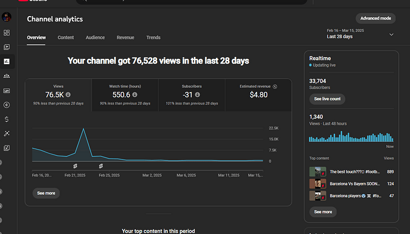Expand the Last 28 days date-range dropdown

click(360, 34)
